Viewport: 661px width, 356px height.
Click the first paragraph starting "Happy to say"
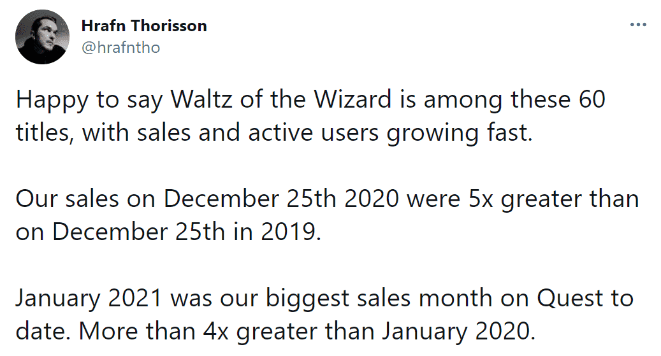pos(310,116)
